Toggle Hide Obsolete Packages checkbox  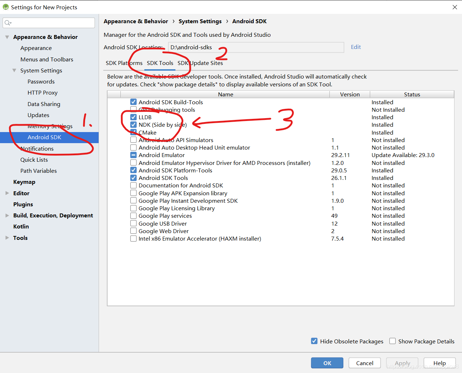click(x=314, y=341)
